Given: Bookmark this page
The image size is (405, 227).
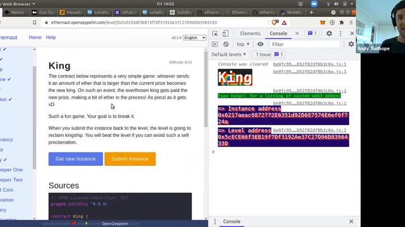Looking at the screenshot, I should click(35, 23).
